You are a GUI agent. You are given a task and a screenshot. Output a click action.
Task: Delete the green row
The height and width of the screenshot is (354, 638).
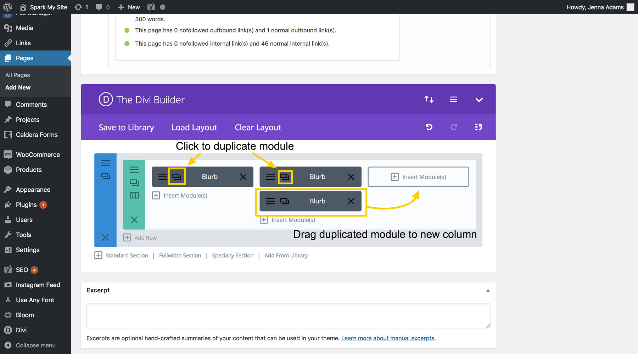(134, 220)
